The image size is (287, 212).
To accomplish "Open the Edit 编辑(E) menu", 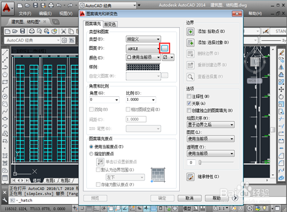I will click(x=45, y=14).
